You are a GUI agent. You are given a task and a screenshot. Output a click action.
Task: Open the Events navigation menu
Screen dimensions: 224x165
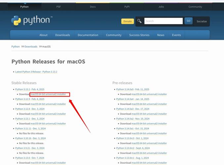pos(176,35)
